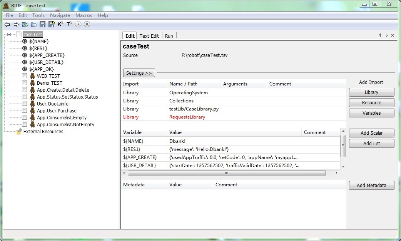Select the ${APP_CREATE} variable in tree
Screen dimensions: 401x241
(47, 55)
